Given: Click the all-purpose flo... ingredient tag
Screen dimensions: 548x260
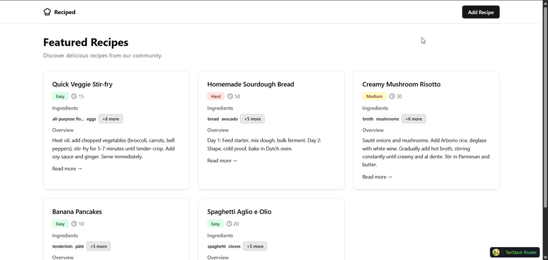Looking at the screenshot, I should pyautogui.click(x=68, y=119).
